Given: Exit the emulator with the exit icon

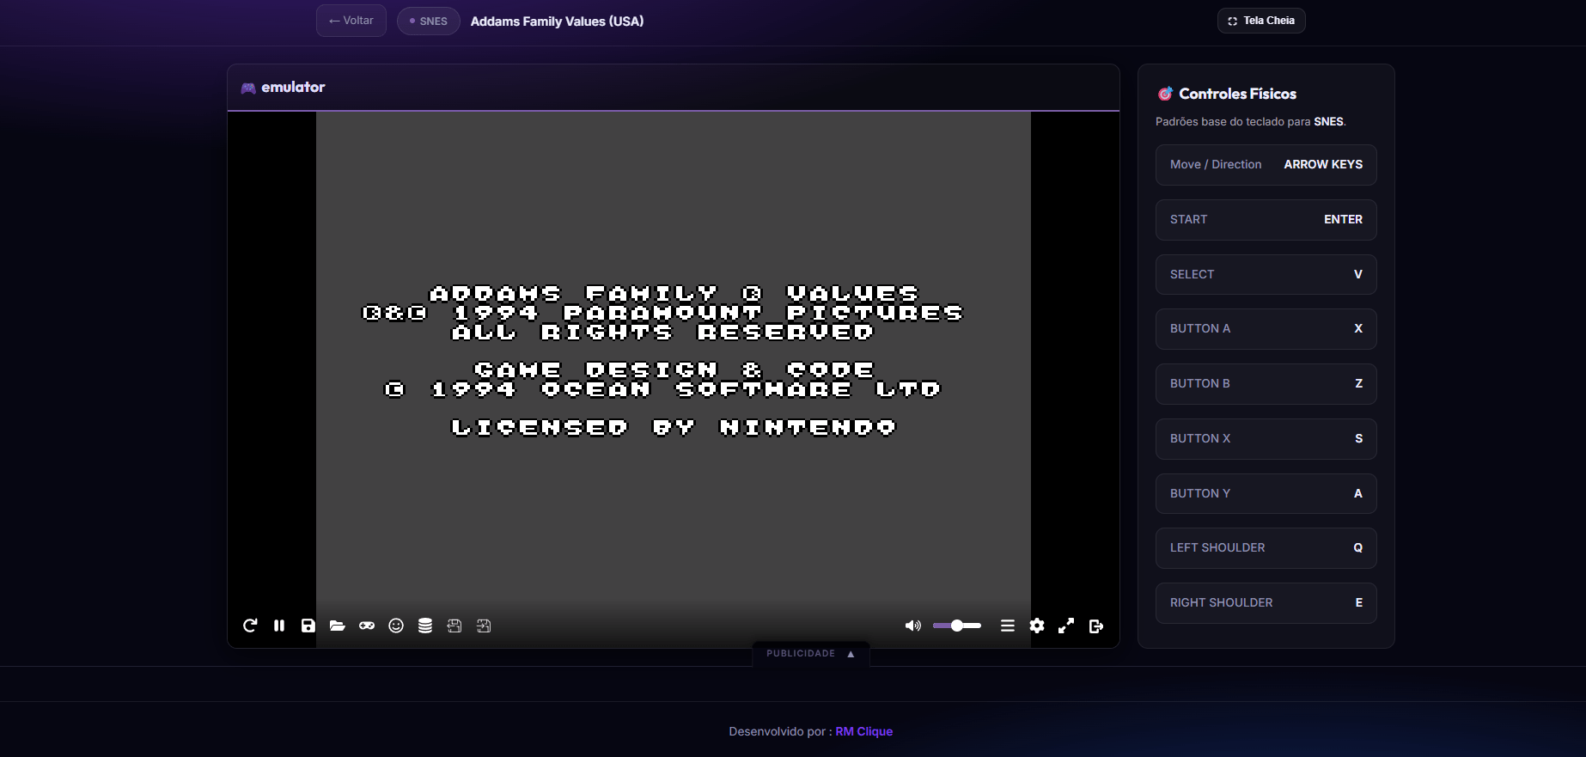Looking at the screenshot, I should (1095, 626).
